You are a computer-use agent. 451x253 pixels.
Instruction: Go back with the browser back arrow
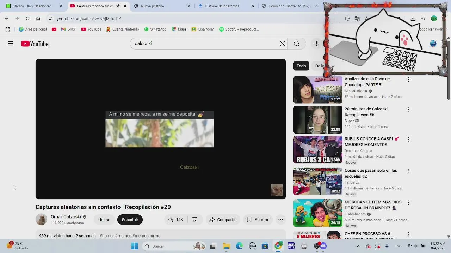coord(6,18)
